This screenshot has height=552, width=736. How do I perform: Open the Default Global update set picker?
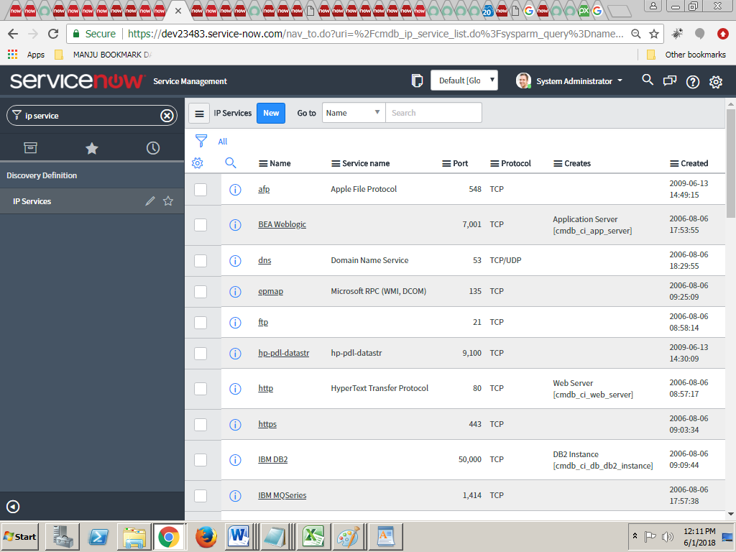[x=464, y=80]
